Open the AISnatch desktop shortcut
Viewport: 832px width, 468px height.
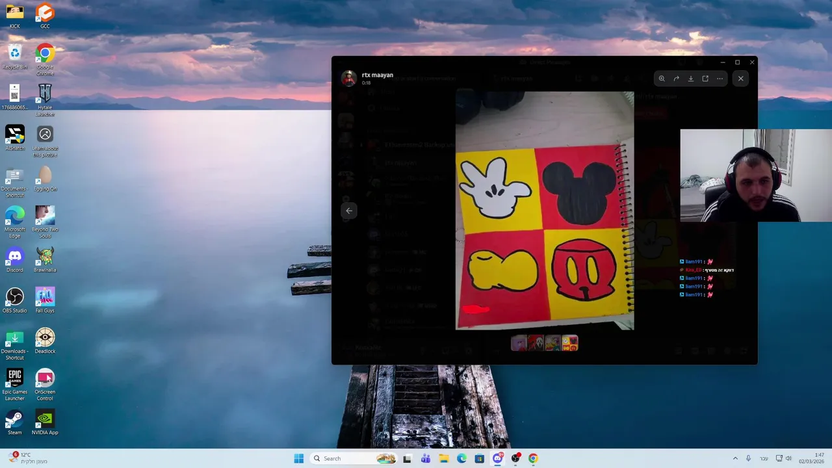(14, 138)
